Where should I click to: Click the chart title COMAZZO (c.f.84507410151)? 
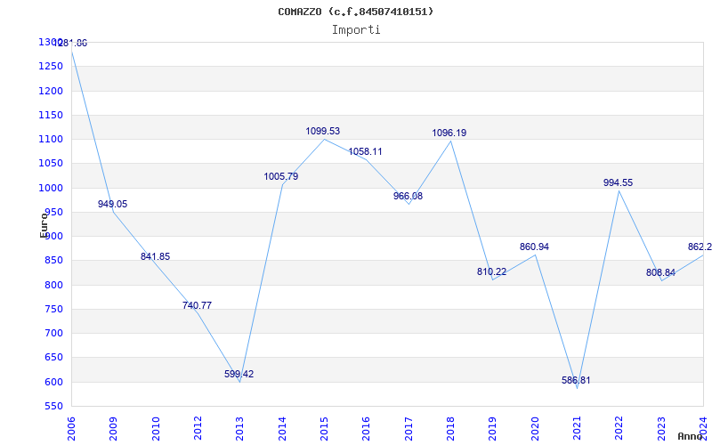pos(355,12)
